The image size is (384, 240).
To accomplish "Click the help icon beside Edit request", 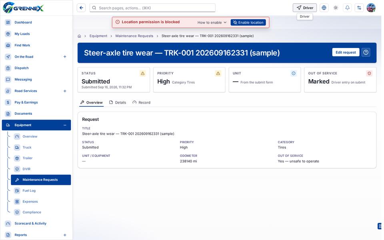I will click(366, 52).
